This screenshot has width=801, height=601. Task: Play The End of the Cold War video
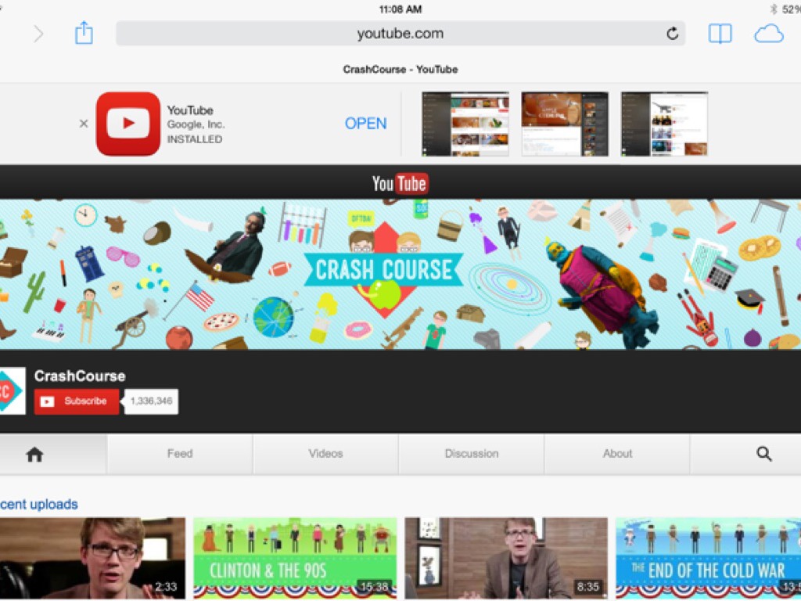[x=708, y=557]
